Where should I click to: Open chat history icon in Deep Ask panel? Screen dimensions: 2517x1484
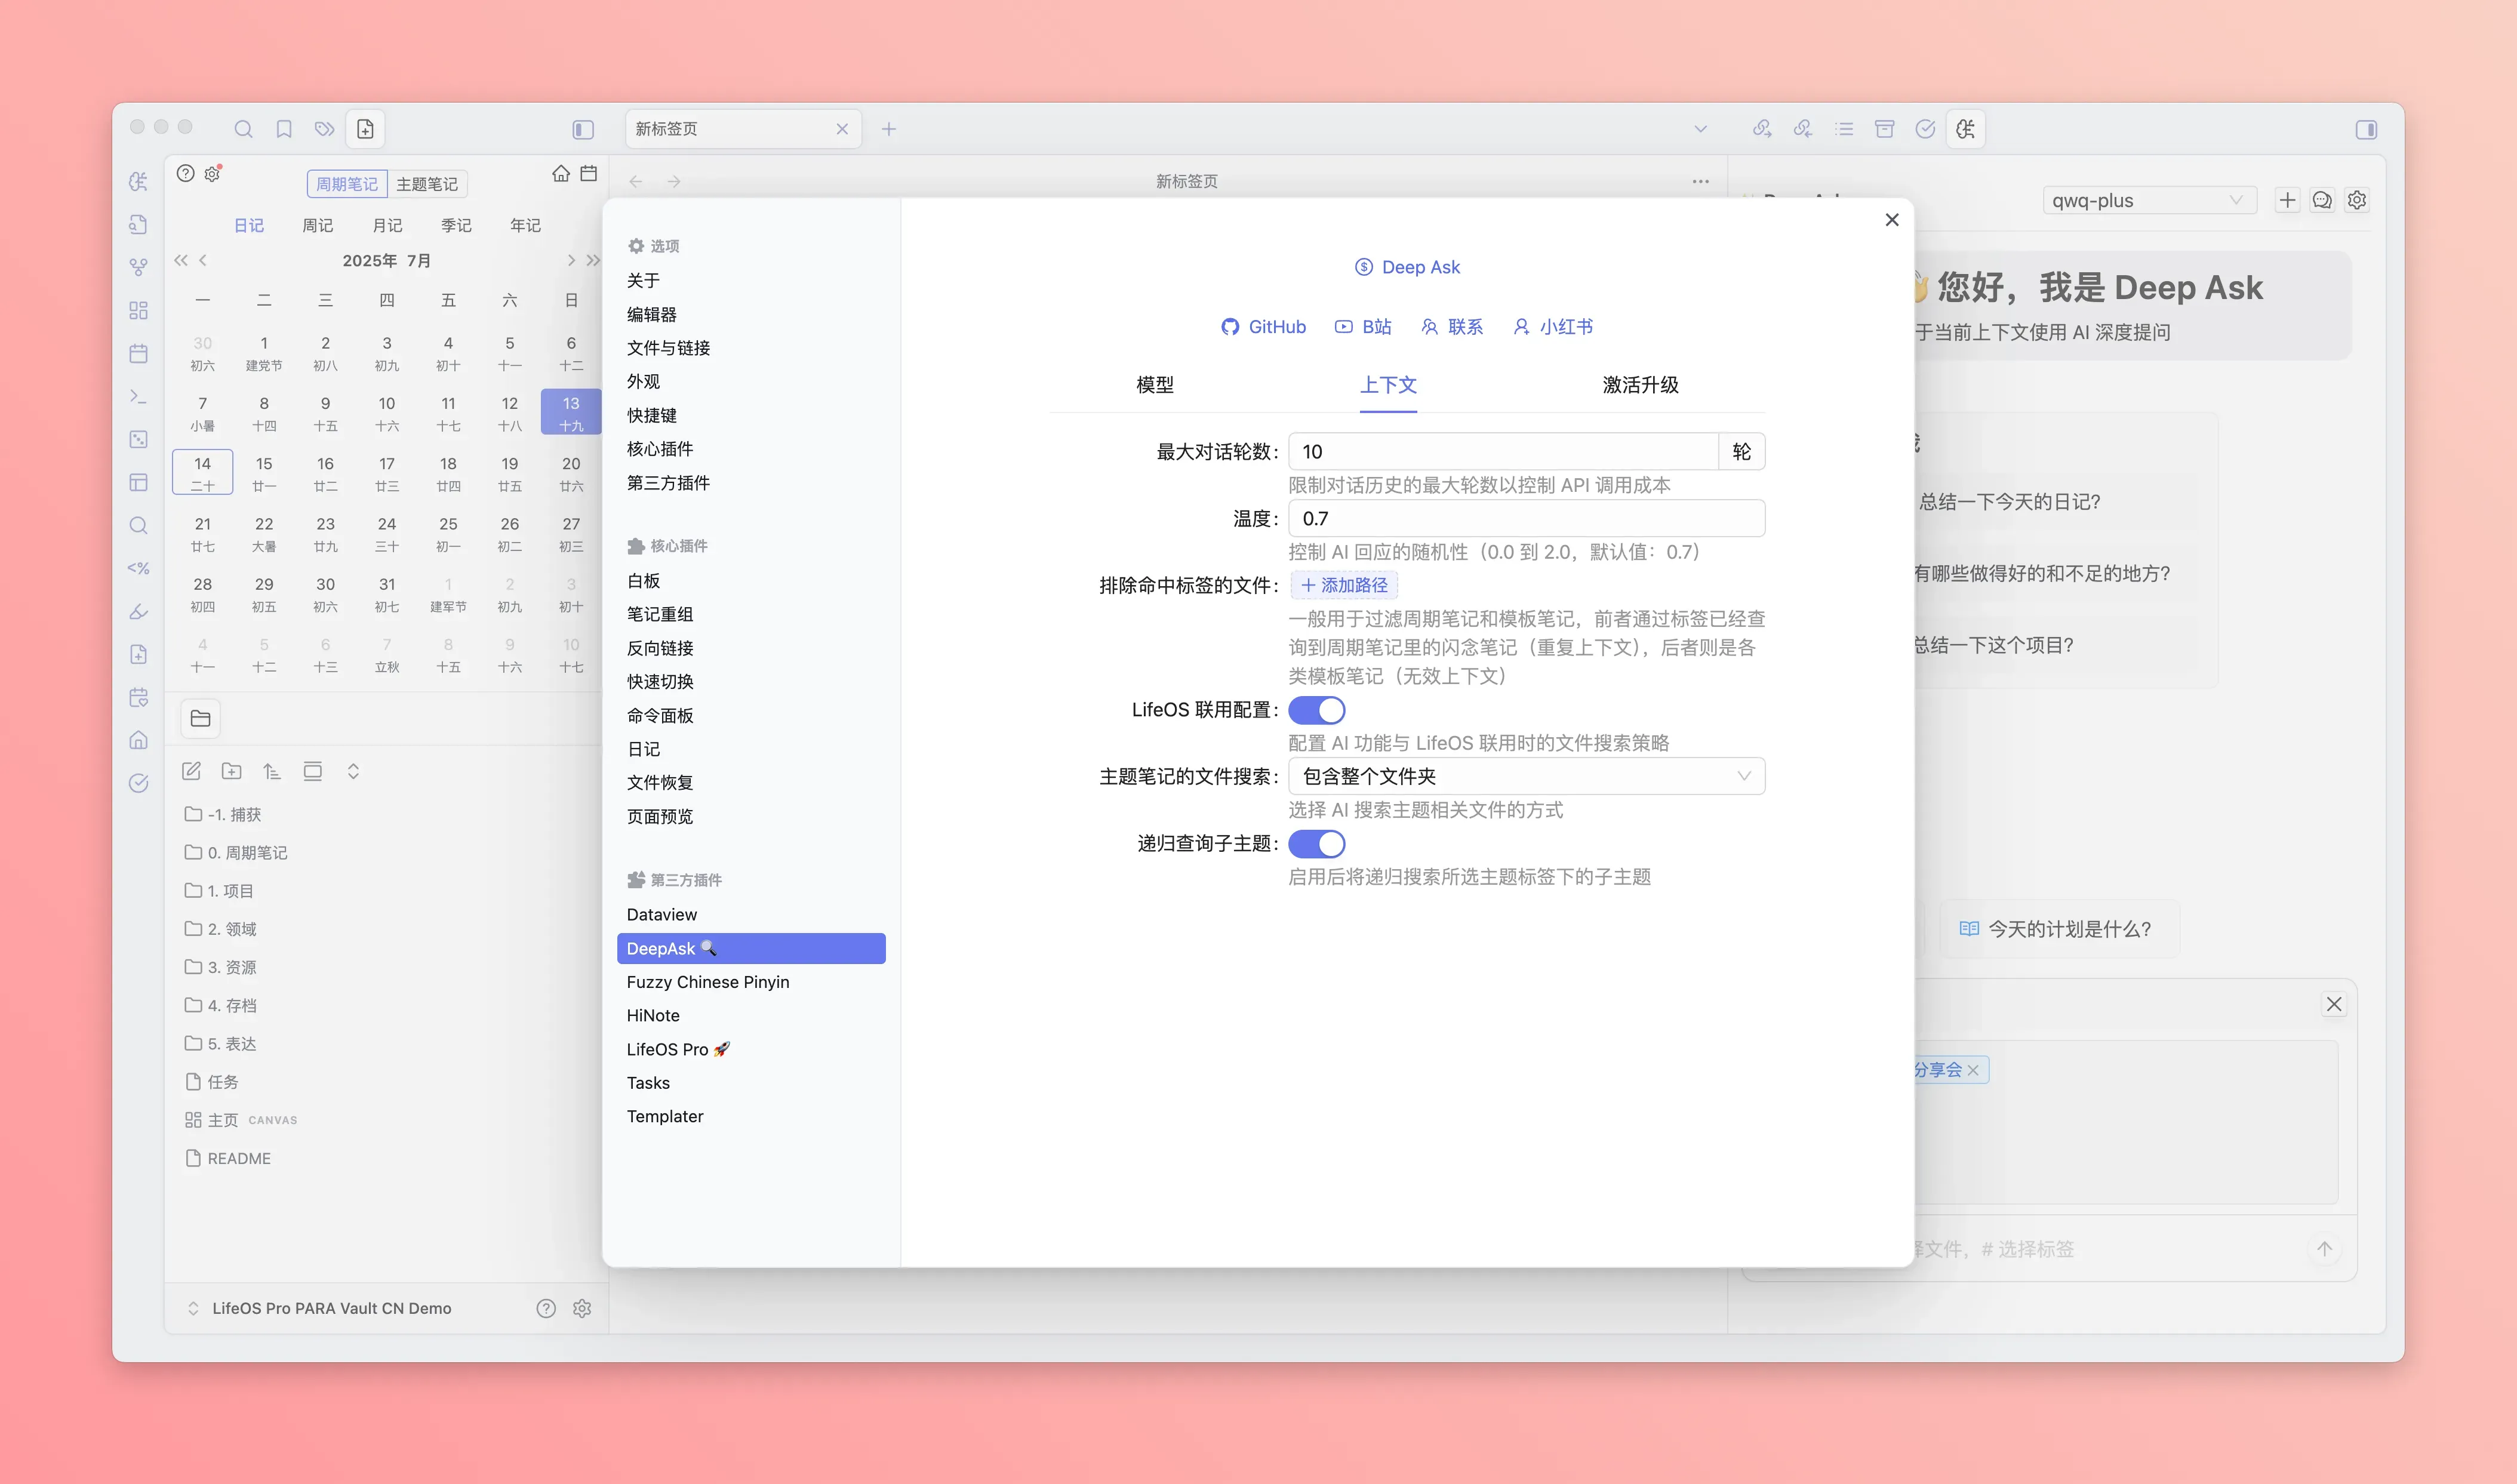point(2322,200)
